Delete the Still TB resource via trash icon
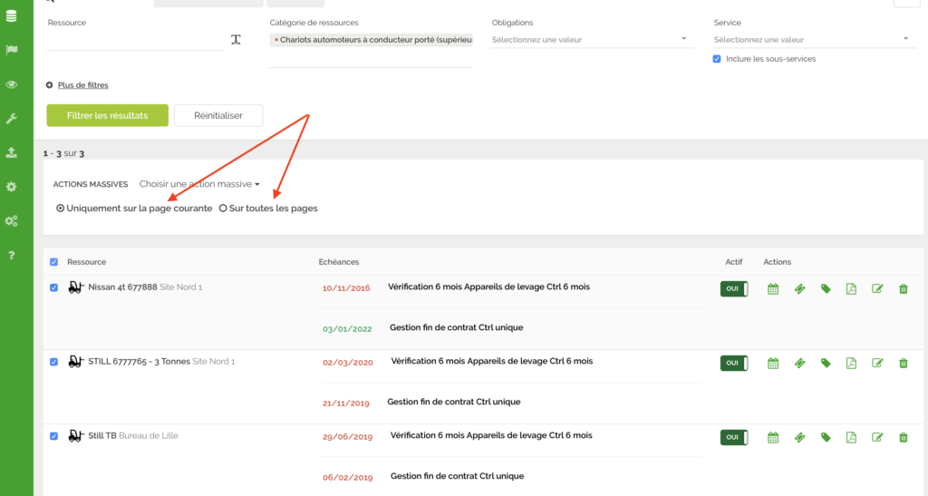Viewport: 928px width, 496px height. point(903,437)
